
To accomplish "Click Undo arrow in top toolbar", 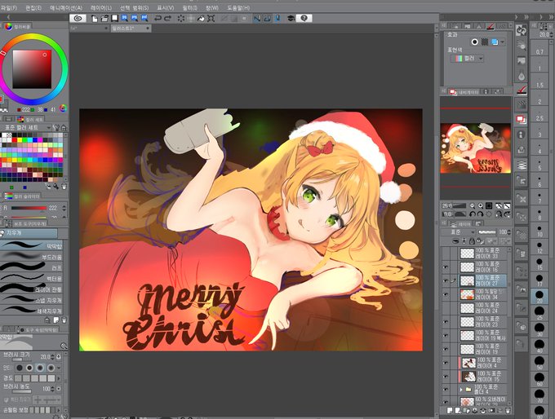I will click(158, 19).
